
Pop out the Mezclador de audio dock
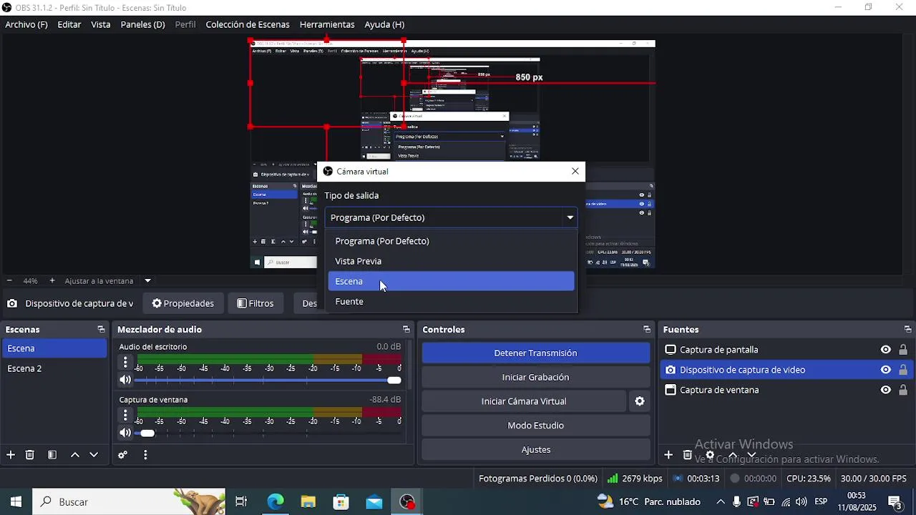point(406,330)
